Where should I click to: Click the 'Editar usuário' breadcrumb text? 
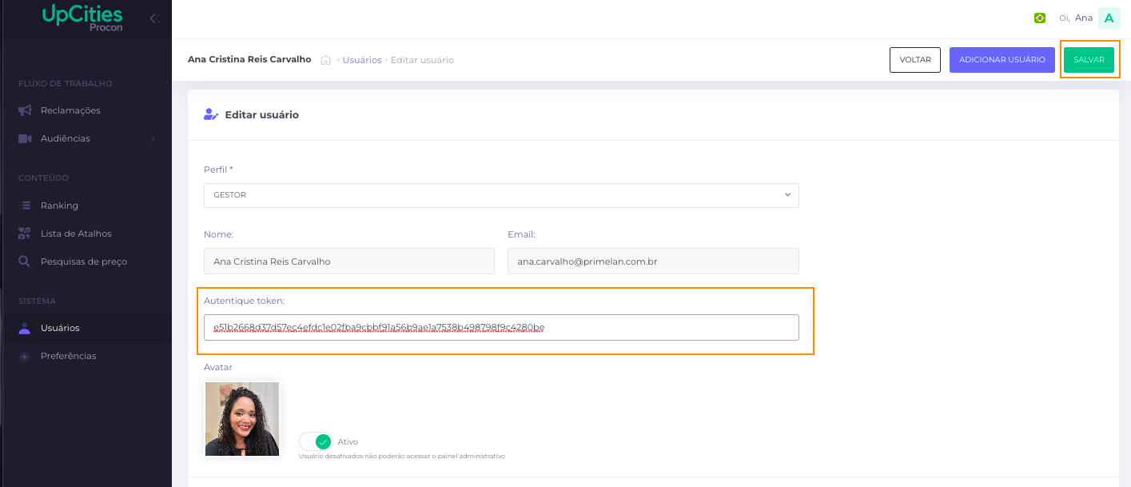coord(422,60)
